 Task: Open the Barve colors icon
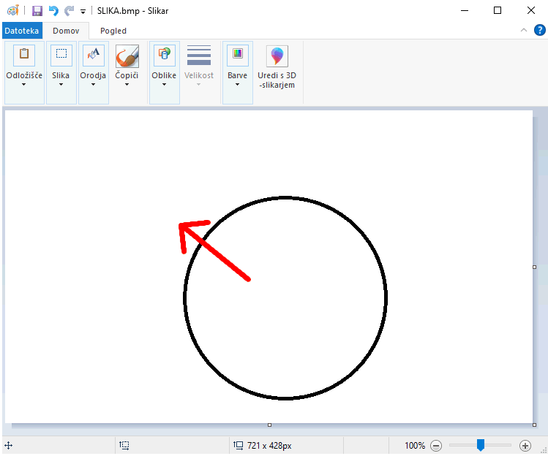[x=237, y=55]
